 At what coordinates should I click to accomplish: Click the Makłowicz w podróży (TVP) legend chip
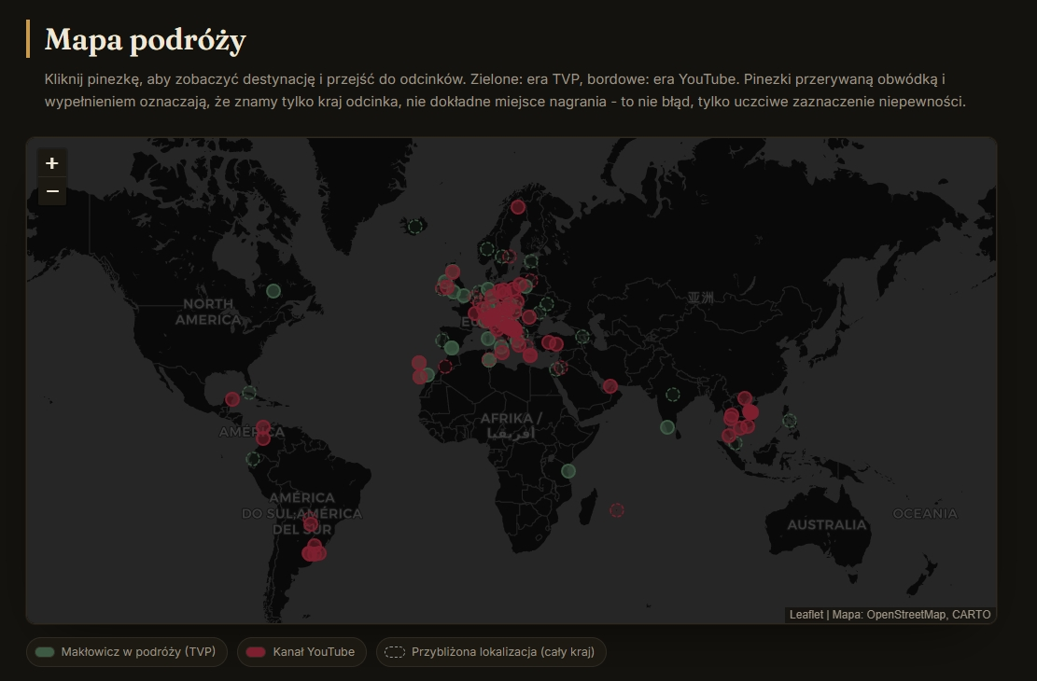126,652
